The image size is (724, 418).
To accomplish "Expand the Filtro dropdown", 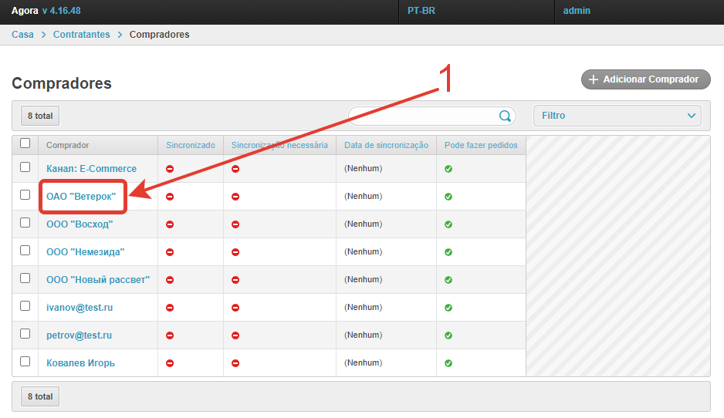I will 617,116.
